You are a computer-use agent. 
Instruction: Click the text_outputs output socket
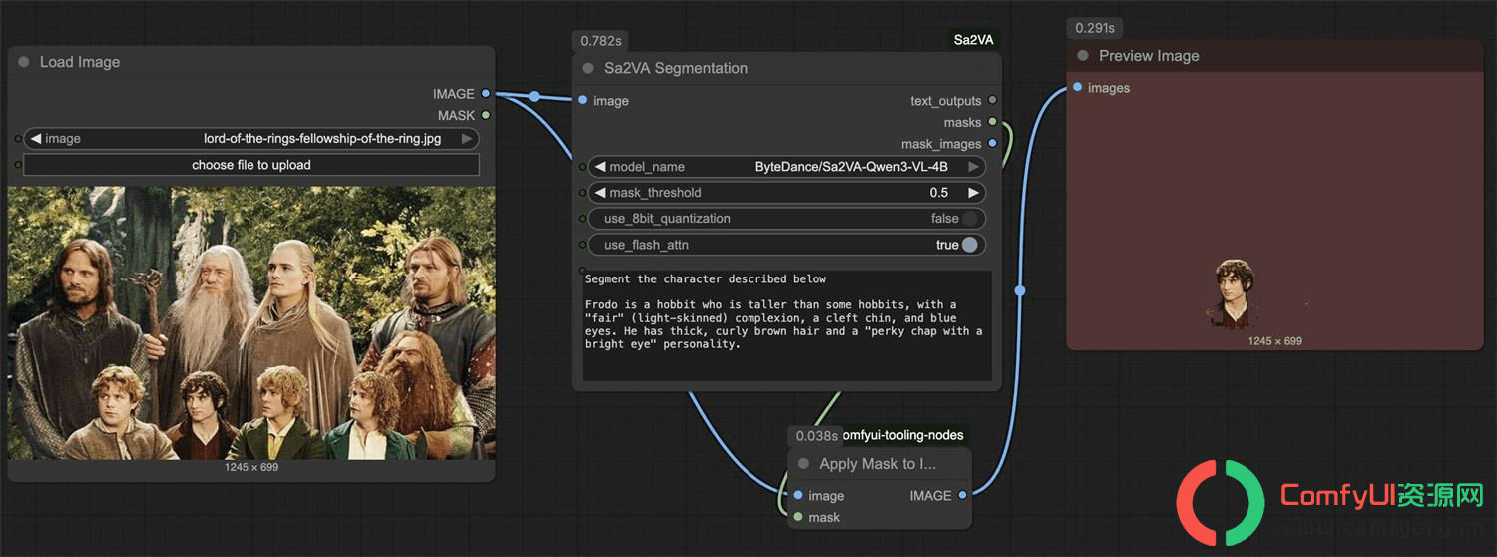coord(992,100)
